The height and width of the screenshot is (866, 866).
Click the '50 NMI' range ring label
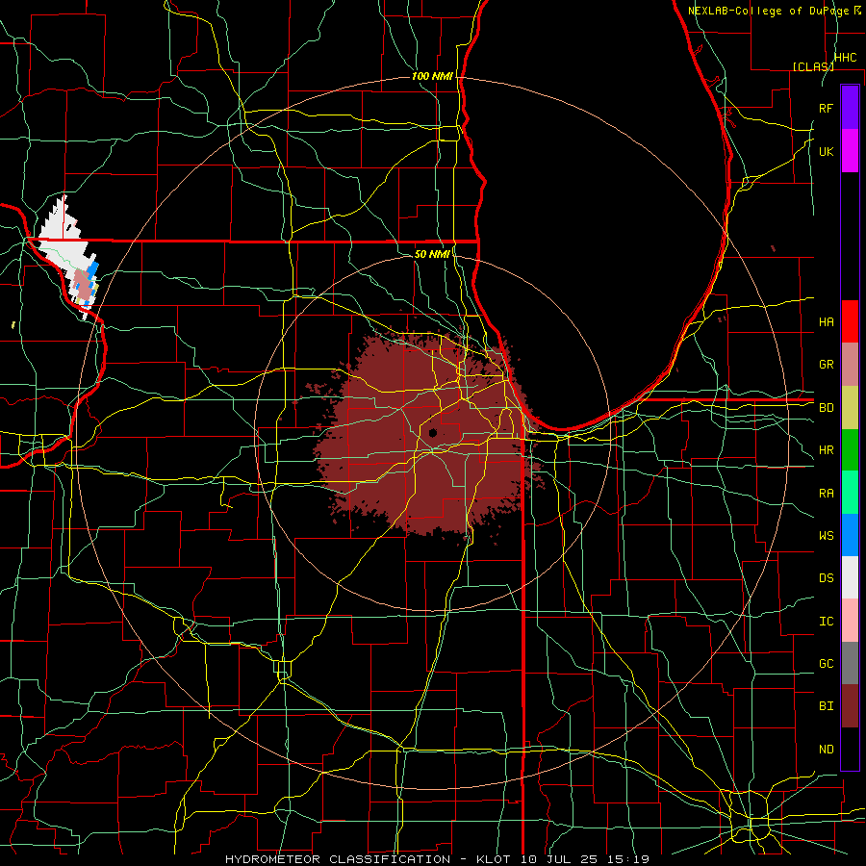click(432, 254)
